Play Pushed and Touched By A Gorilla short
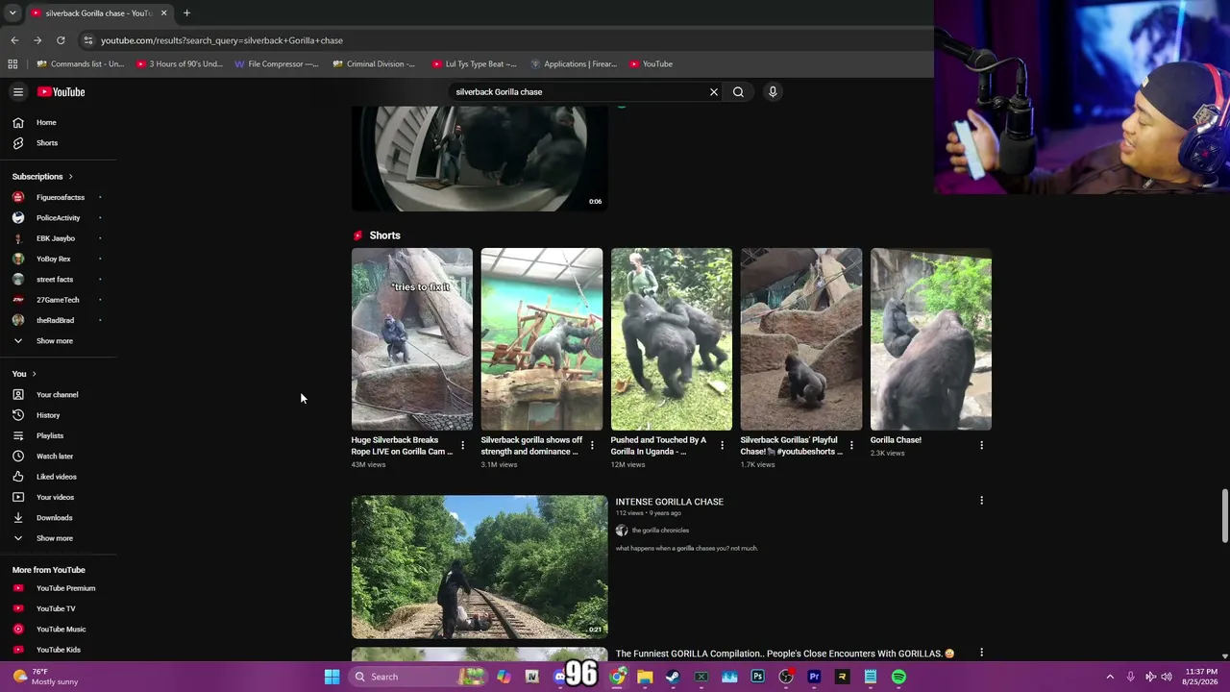Viewport: 1230px width, 692px height. pyautogui.click(x=672, y=339)
